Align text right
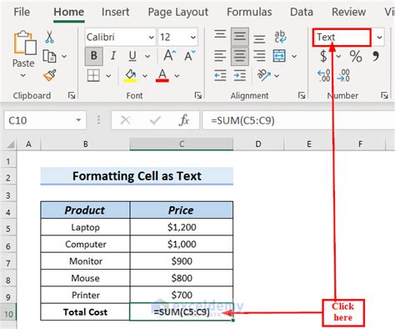Image resolution: width=395 pixels, height=329 pixels. pyautogui.click(x=259, y=56)
